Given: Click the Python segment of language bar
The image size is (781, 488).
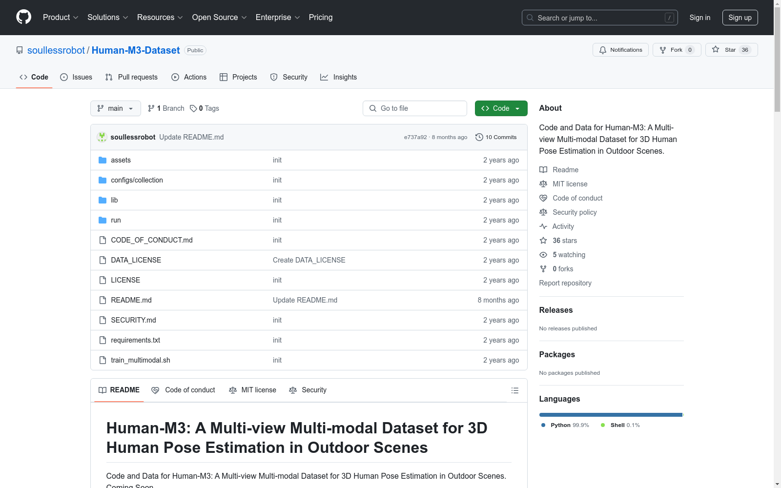Looking at the screenshot, I should 611,415.
